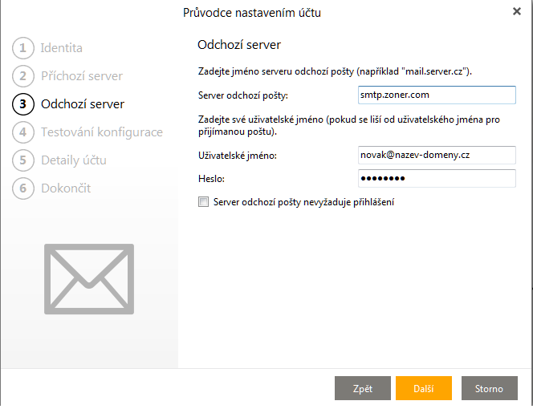Click the Heslo password field
The image size is (533, 409).
(437, 178)
